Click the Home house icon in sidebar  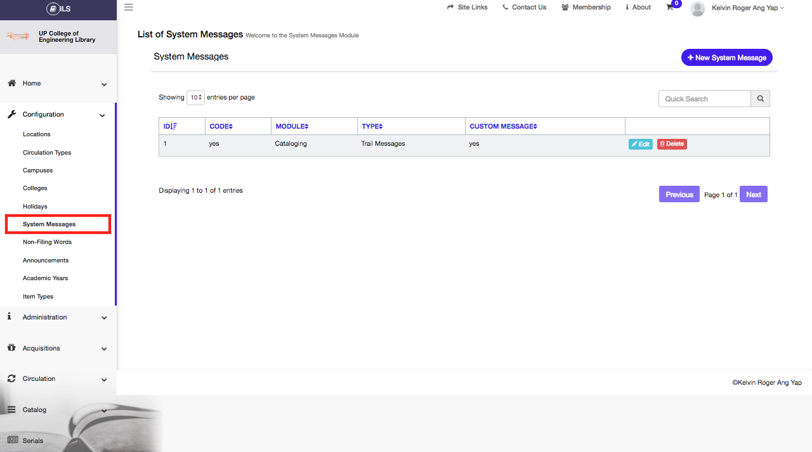11,83
